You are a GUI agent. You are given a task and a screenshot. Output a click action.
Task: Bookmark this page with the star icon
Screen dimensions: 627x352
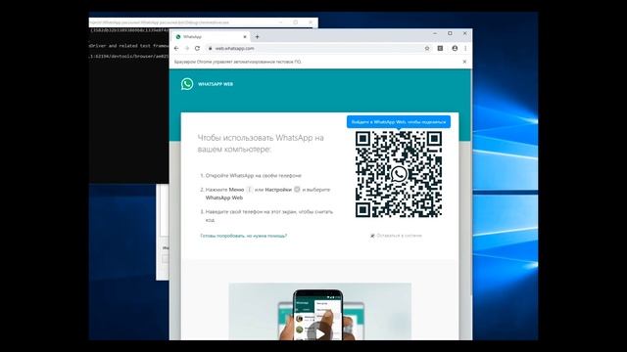point(427,48)
